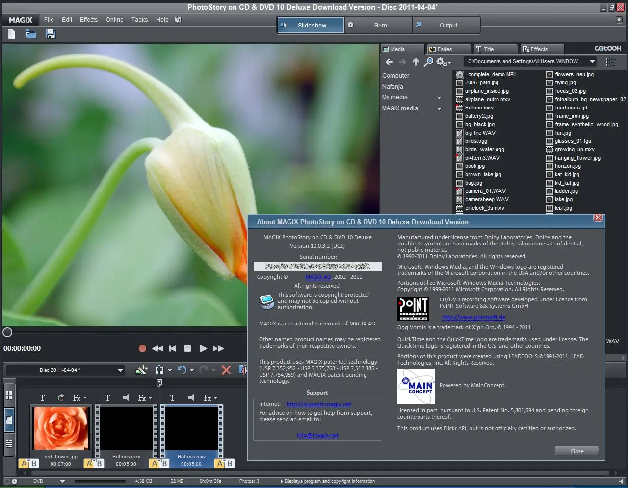Adjust volume of the non-highlighted Ballons.mxv clip

pyautogui.click(x=126, y=398)
